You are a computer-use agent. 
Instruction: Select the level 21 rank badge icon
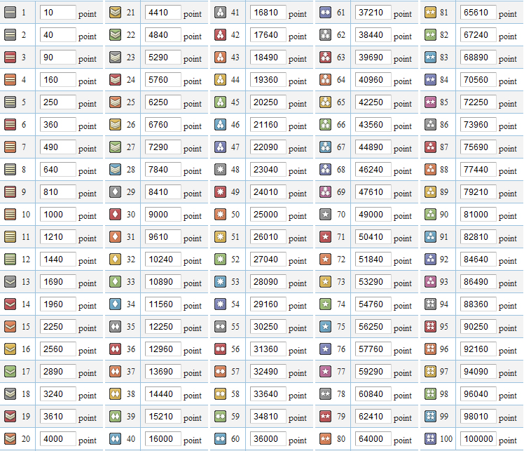(x=116, y=13)
